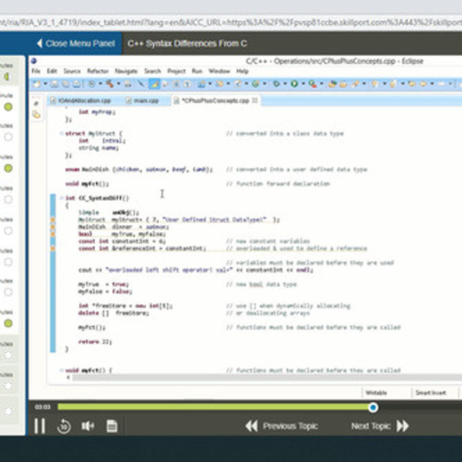The height and width of the screenshot is (462, 462).
Task: Click the delete [] freeStore; code line
Action: pos(114,313)
